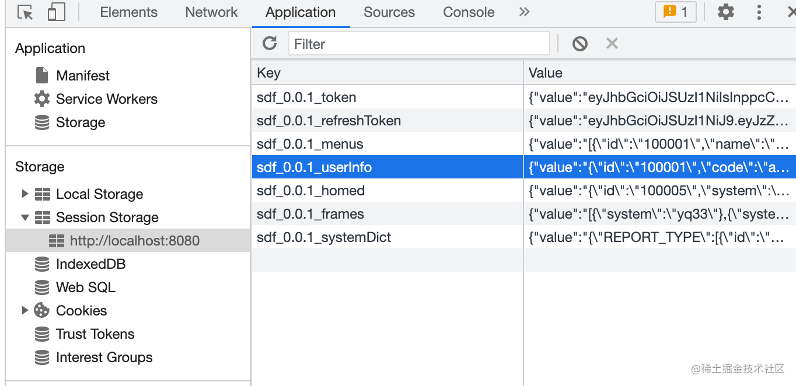This screenshot has height=386, width=796.
Task: Click the delete selected X icon
Action: (612, 43)
